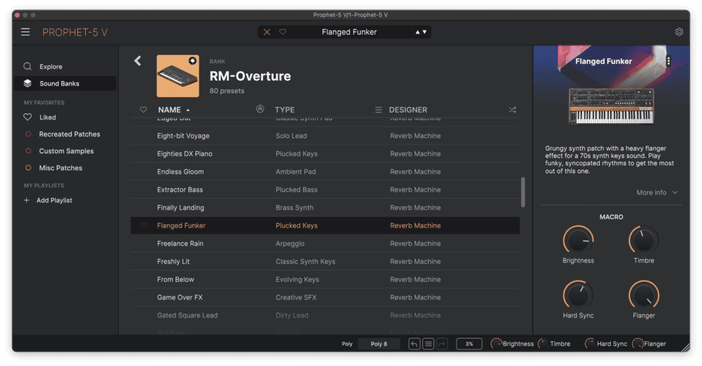702x366 pixels.
Task: Select the Eighties DX Piano preset
Action: (325, 154)
